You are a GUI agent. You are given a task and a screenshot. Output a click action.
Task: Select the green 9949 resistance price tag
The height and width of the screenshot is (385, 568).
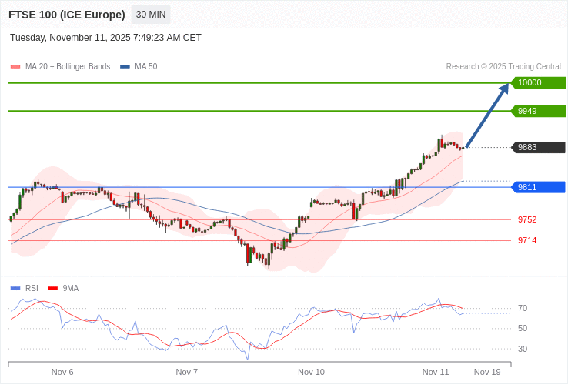[x=538, y=111]
